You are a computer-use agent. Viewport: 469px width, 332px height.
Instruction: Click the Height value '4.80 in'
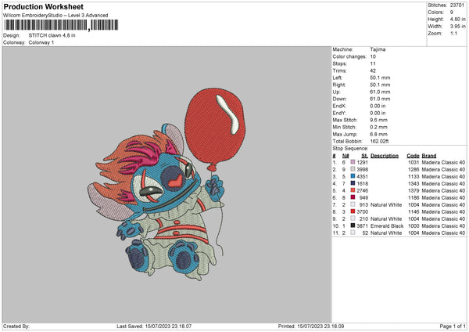pos(457,19)
